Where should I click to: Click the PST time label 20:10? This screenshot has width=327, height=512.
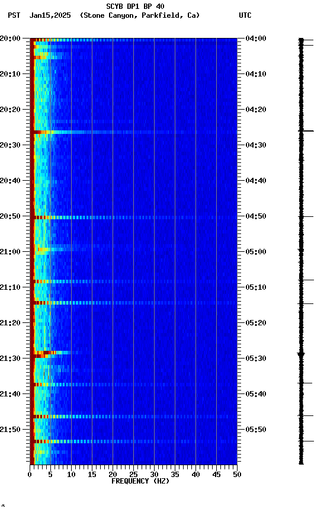point(10,74)
